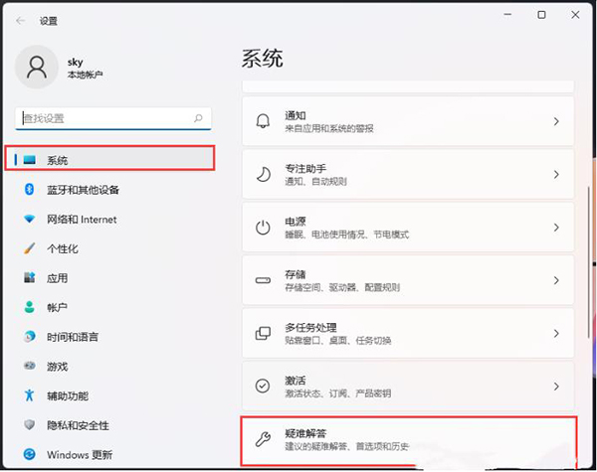The width and height of the screenshot is (597, 472).
Task: Expand the 电源 row chevron
Action: [556, 228]
